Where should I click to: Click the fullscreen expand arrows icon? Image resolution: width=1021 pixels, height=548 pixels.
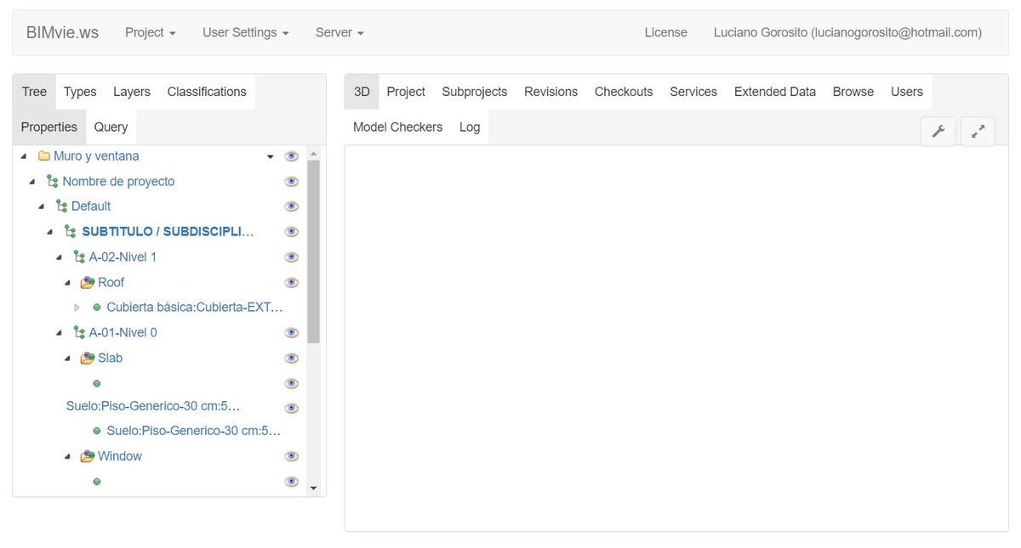point(978,132)
